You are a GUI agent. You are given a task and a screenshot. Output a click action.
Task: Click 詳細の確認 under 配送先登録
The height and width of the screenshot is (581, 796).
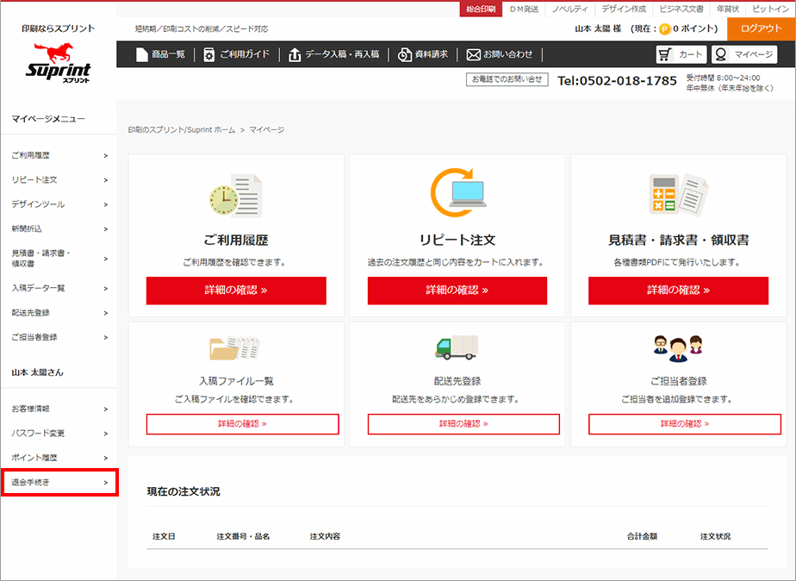463,424
